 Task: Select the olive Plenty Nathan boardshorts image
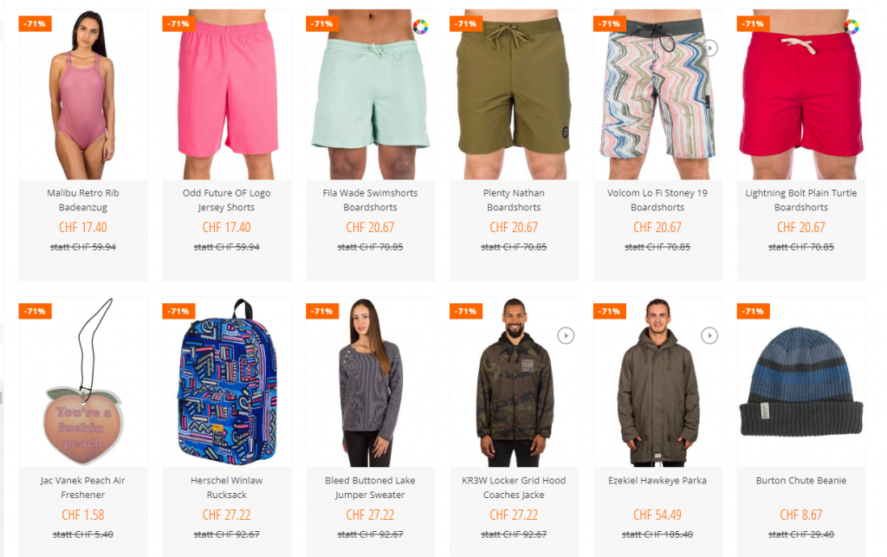(x=515, y=94)
